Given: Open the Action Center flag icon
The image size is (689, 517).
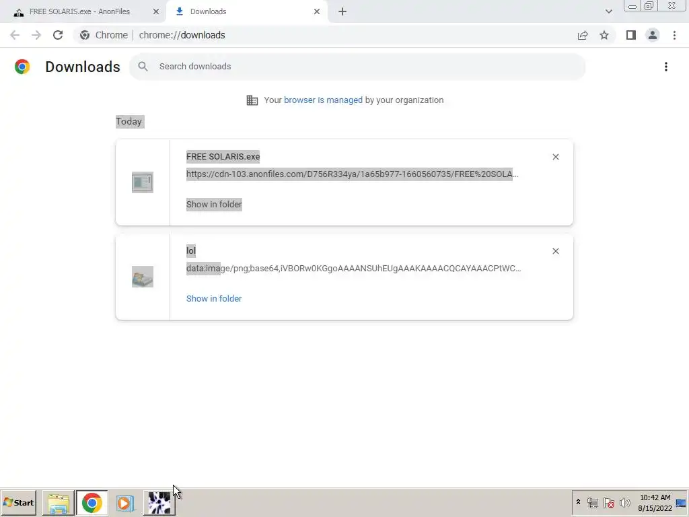Looking at the screenshot, I should (x=608, y=502).
